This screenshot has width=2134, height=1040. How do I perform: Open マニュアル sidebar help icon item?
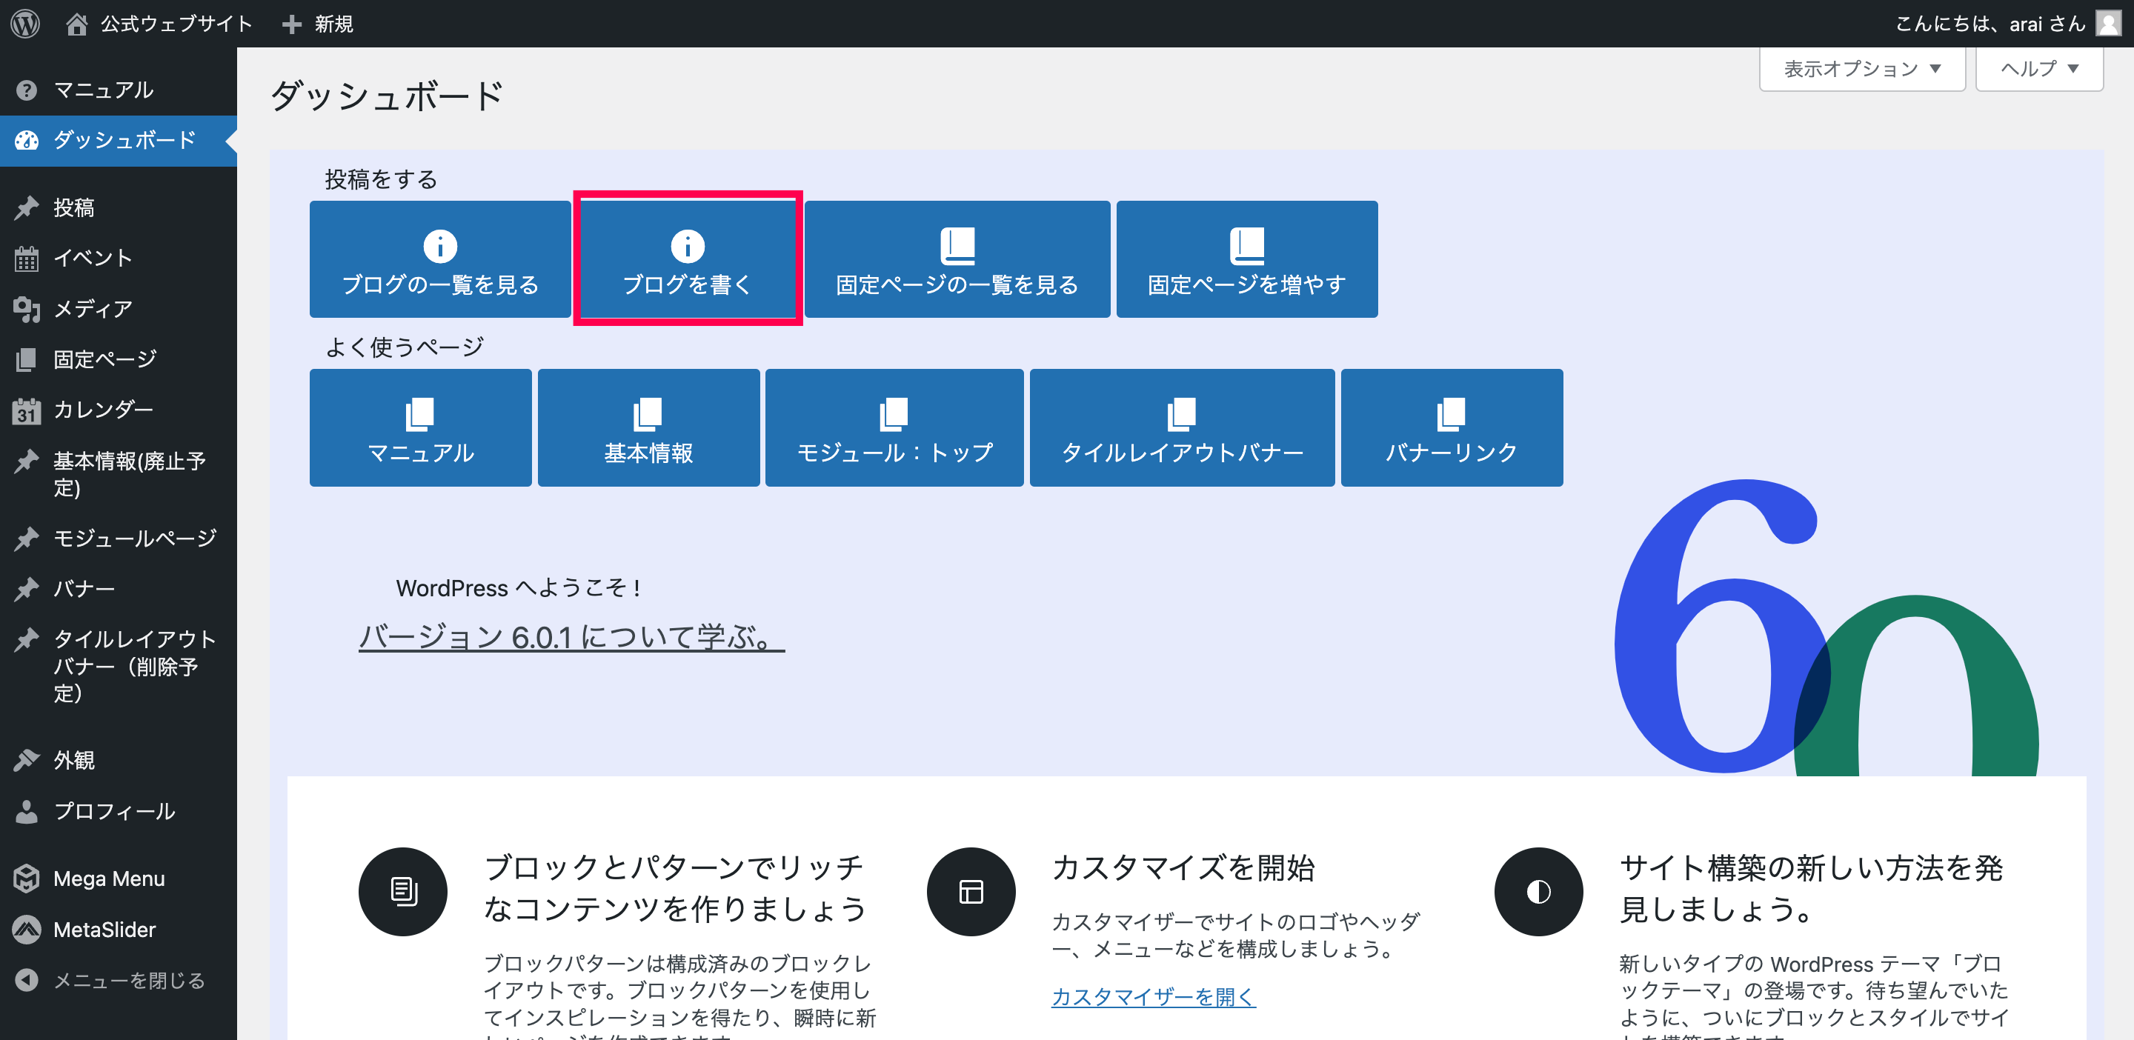pos(103,90)
